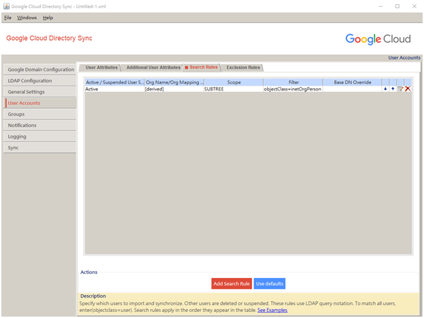This screenshot has height=318, width=424.
Task: Open the Exclusion Rules tab
Action: pos(243,67)
